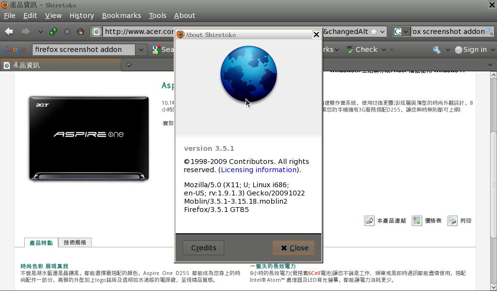Screen dimensions: 497x291
Task: Go forward with the right arrow button
Action: click(x=26, y=32)
